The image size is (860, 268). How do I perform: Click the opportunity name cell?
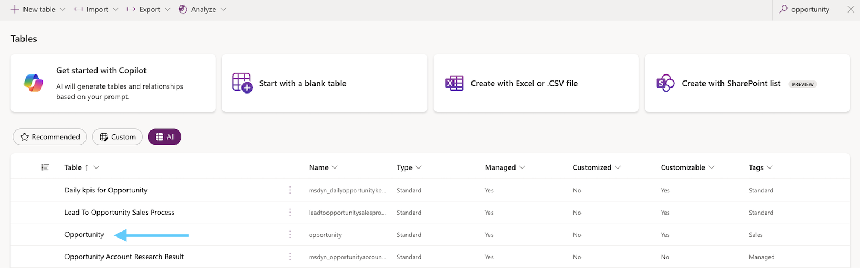tap(325, 235)
